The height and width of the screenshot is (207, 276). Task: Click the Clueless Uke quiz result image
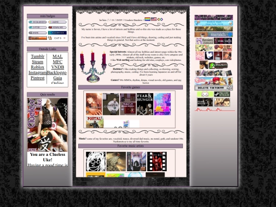[x=48, y=125]
